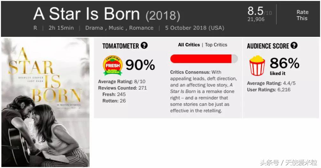This screenshot has height=168, width=321.
Task: Click the Rate This button
Action: [x=302, y=15]
